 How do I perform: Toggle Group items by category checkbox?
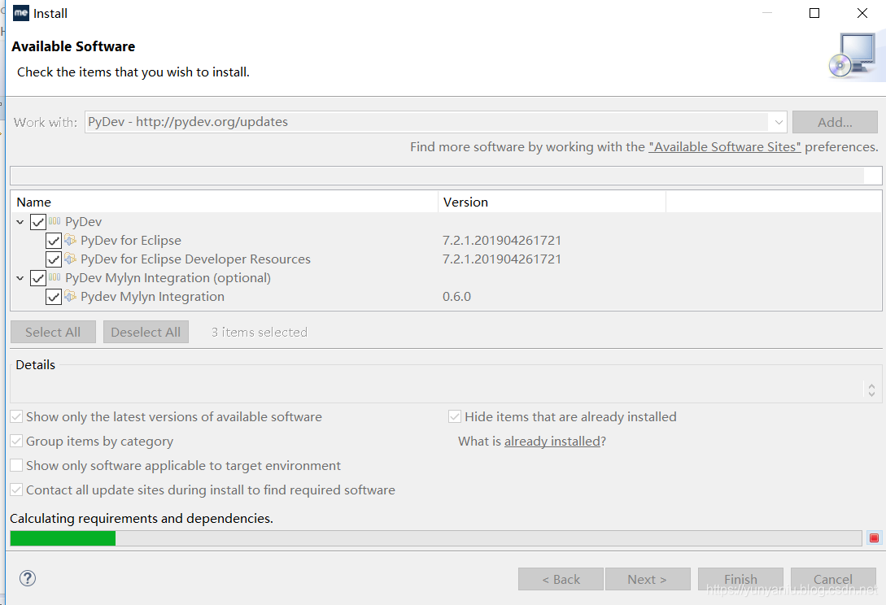coord(16,442)
